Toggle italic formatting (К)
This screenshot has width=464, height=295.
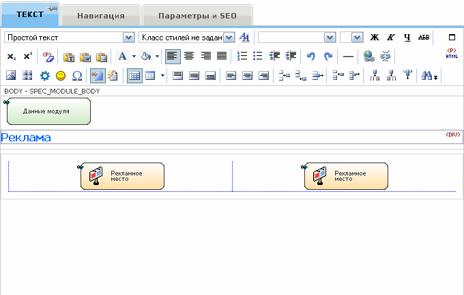(390, 37)
